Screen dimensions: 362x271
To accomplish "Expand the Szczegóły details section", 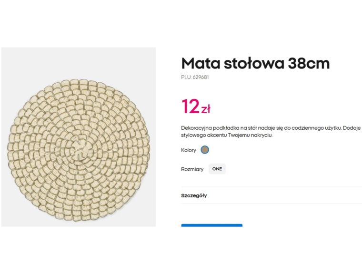I will point(194,195).
